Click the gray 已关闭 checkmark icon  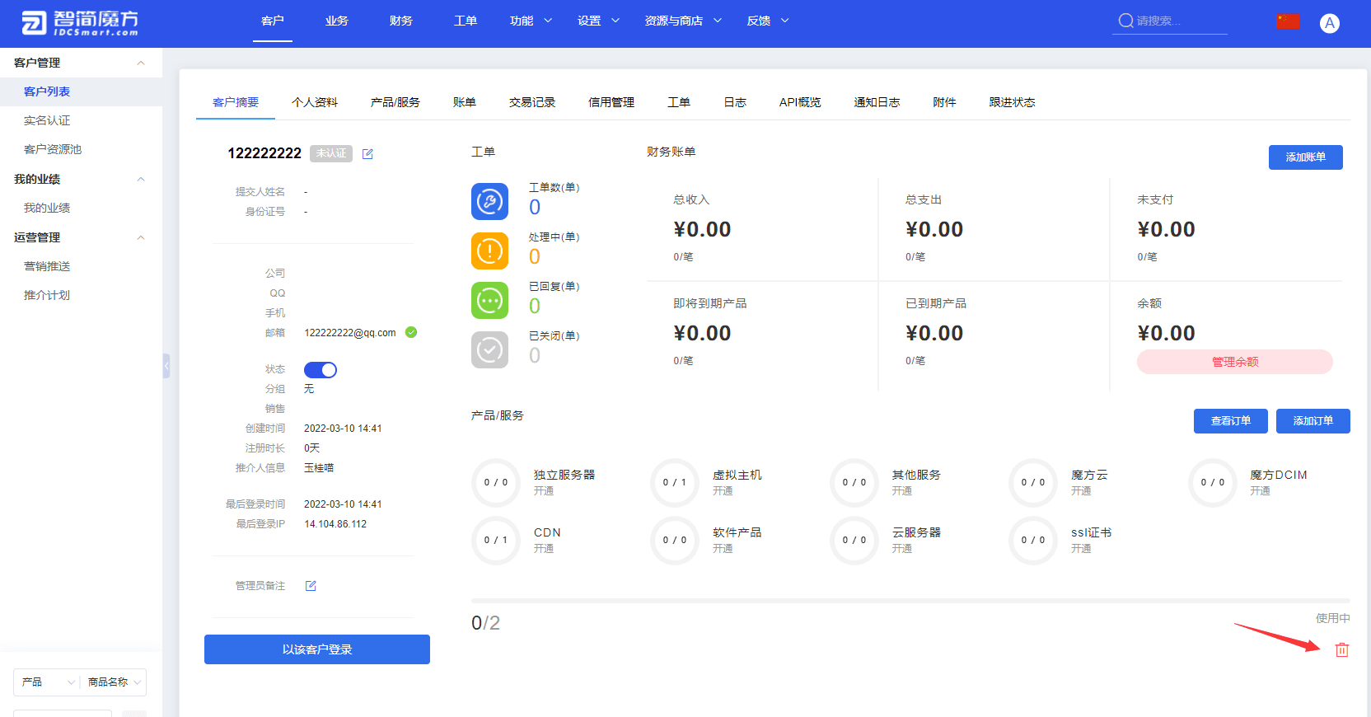point(489,349)
